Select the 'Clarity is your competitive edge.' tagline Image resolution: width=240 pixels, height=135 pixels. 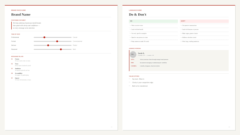[x=143, y=82]
